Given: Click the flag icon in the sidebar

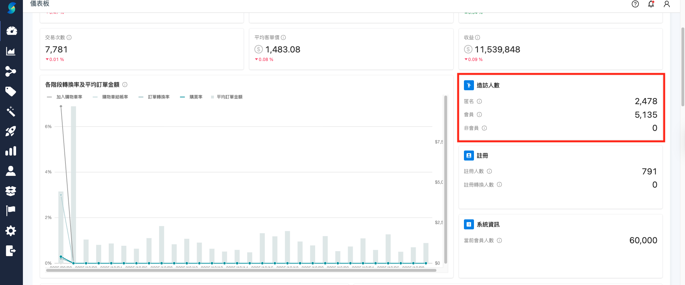Looking at the screenshot, I should coord(11,210).
